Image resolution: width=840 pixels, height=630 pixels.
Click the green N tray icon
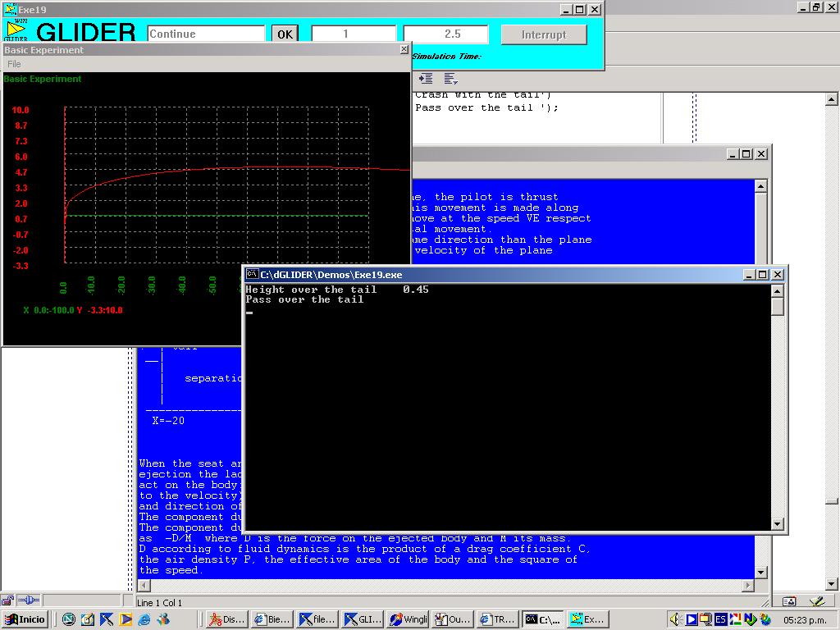[x=750, y=619]
